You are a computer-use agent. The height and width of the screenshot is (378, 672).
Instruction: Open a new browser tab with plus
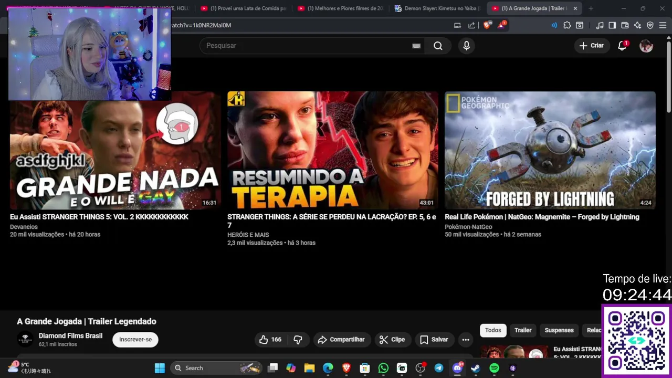(x=591, y=8)
